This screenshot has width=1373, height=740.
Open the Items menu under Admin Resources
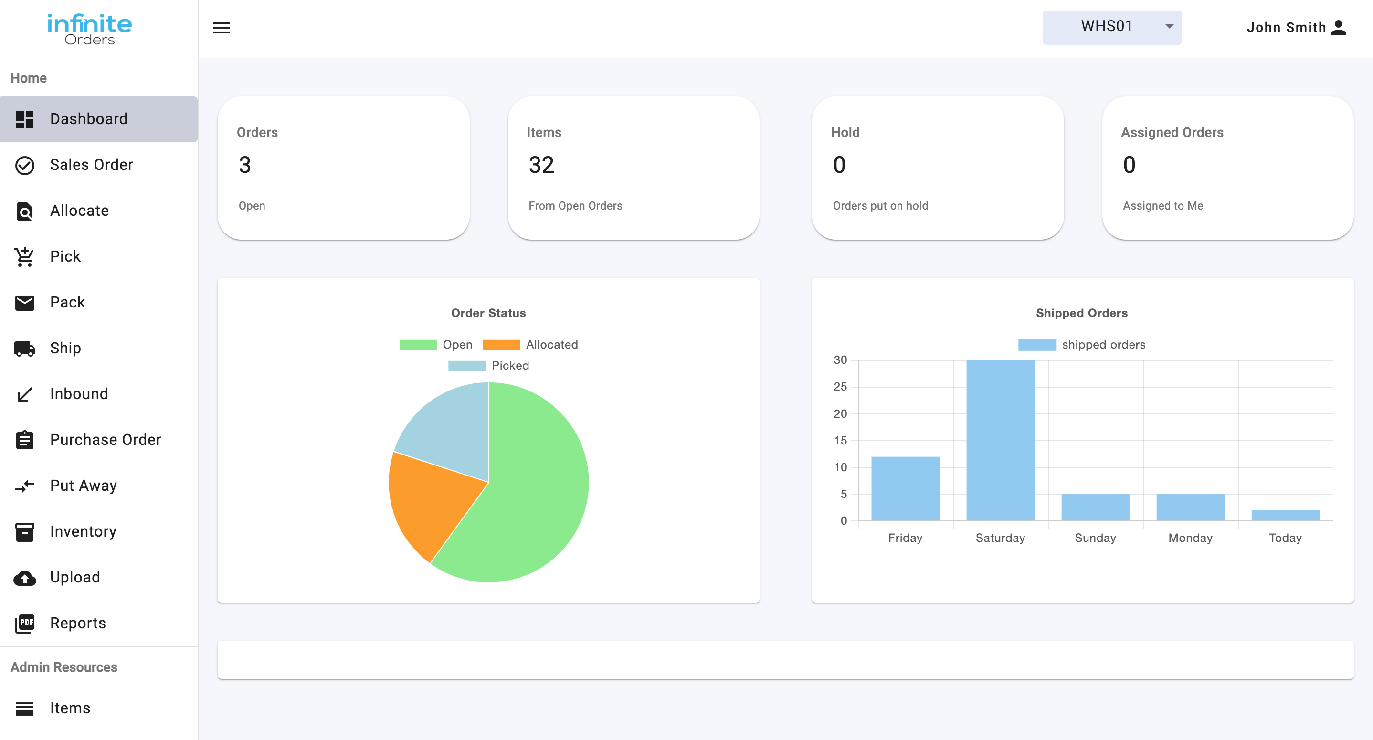tap(69, 708)
